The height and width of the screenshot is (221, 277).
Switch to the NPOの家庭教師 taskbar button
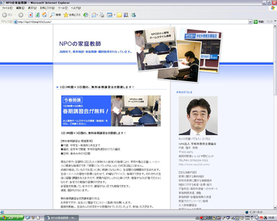click(x=61, y=218)
